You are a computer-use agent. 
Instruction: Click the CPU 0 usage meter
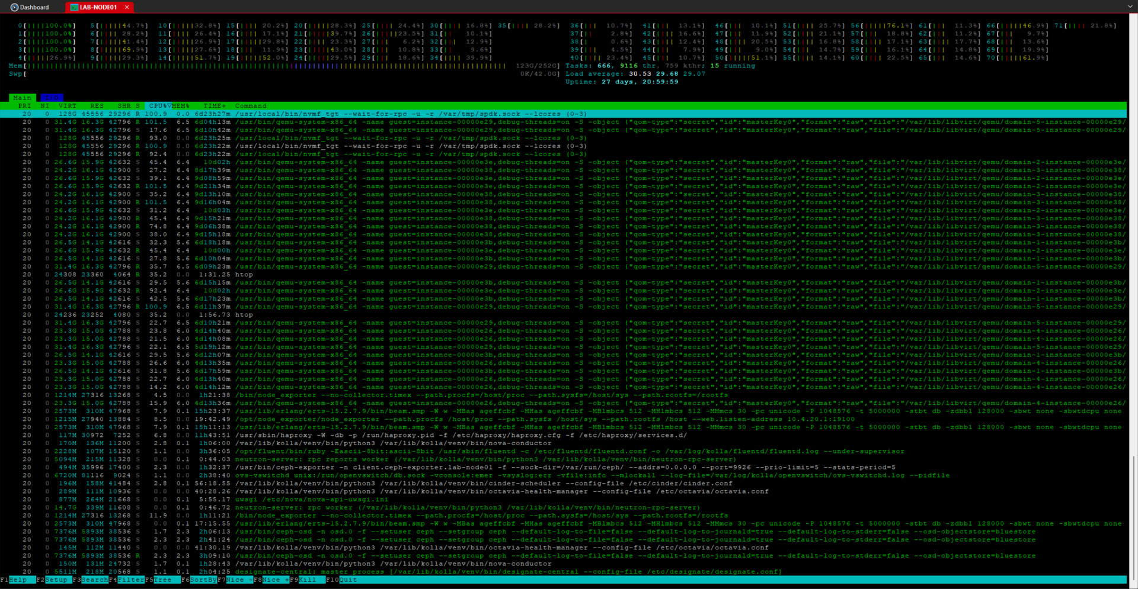click(47, 26)
